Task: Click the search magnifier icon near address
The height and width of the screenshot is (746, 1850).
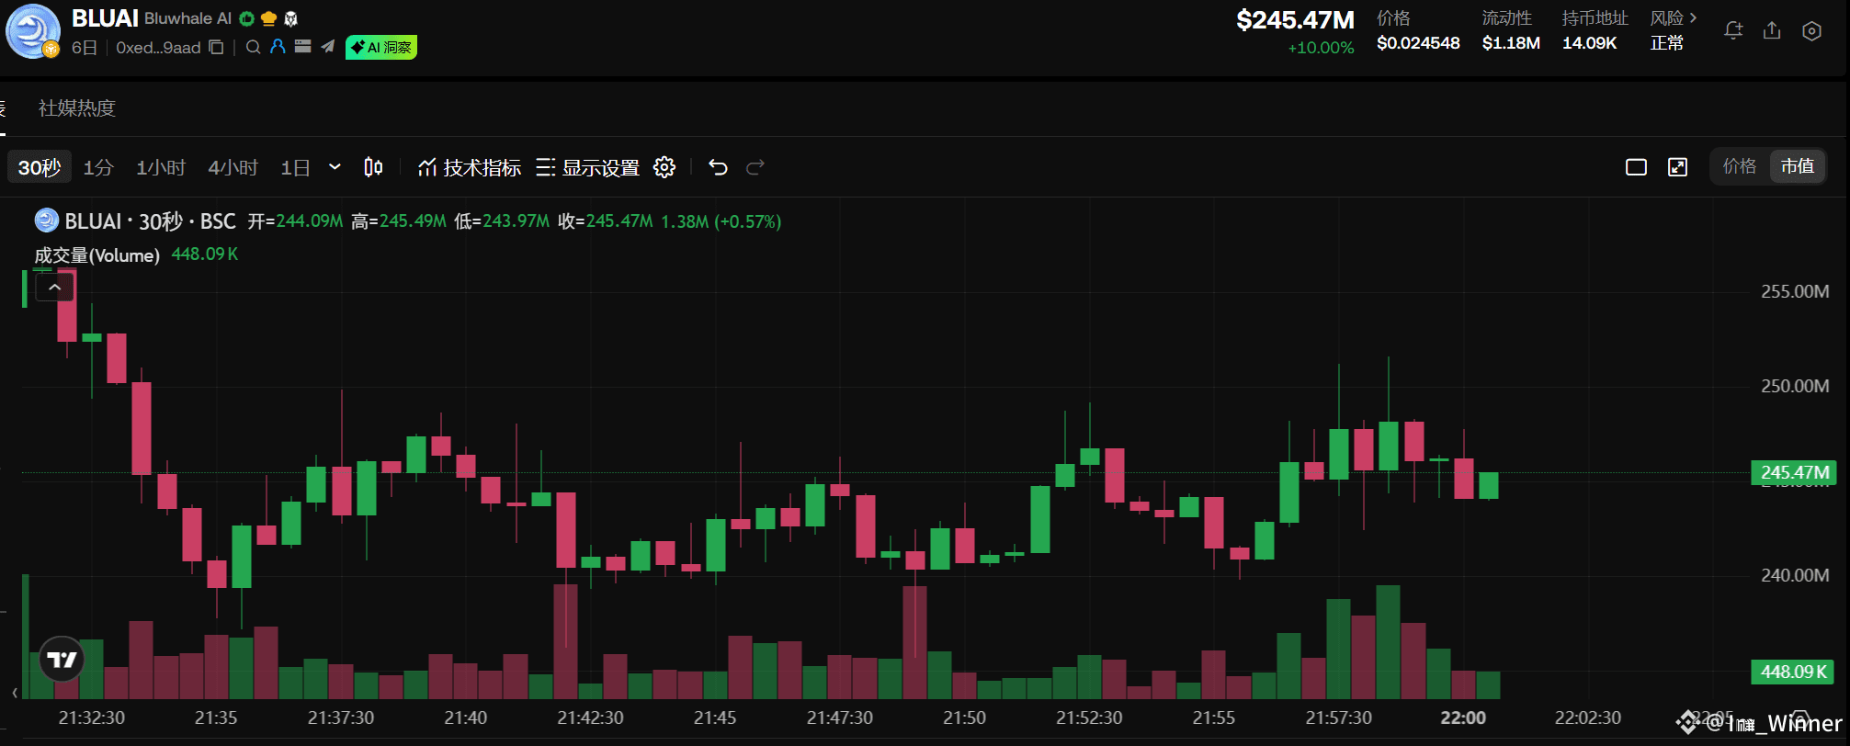Action: tap(254, 47)
